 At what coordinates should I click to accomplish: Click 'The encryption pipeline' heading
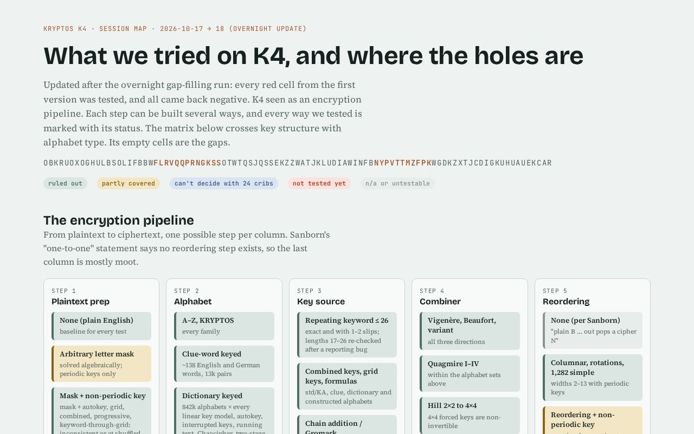click(119, 220)
